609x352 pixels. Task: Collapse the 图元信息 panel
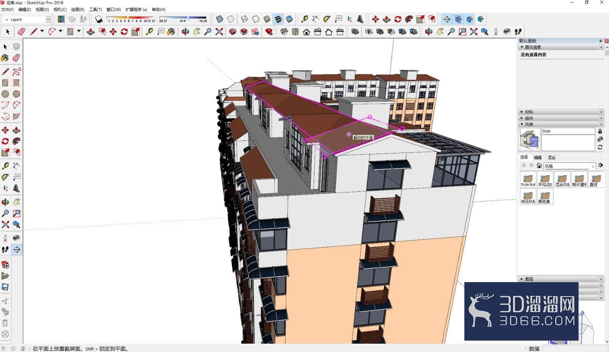[521, 47]
